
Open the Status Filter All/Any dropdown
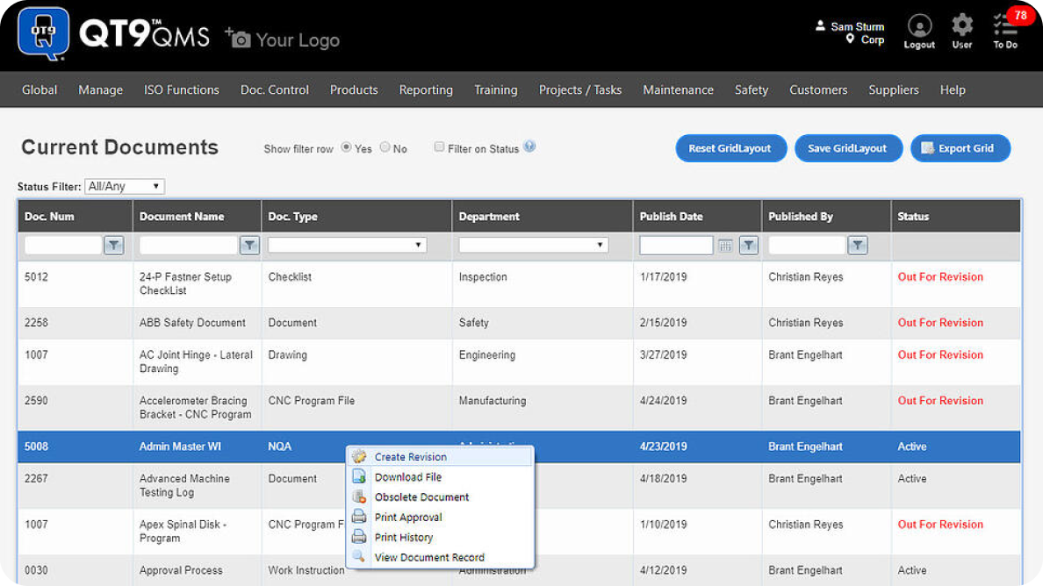tap(125, 186)
